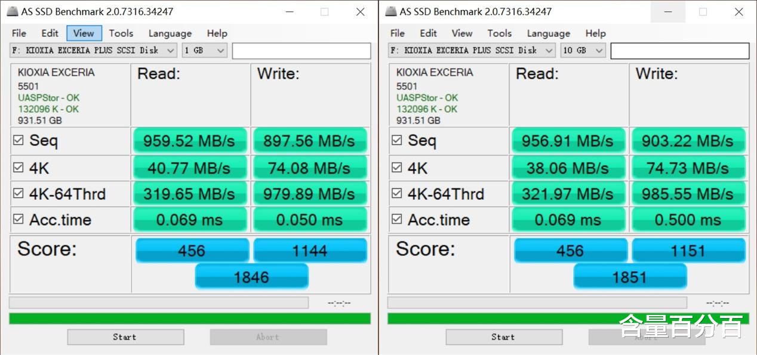Open Tools menu in right window
This screenshot has height=355, width=757.
[500, 33]
